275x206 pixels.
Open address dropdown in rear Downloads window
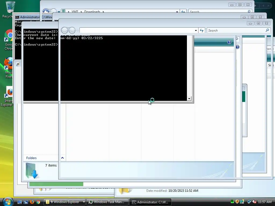click(177, 12)
